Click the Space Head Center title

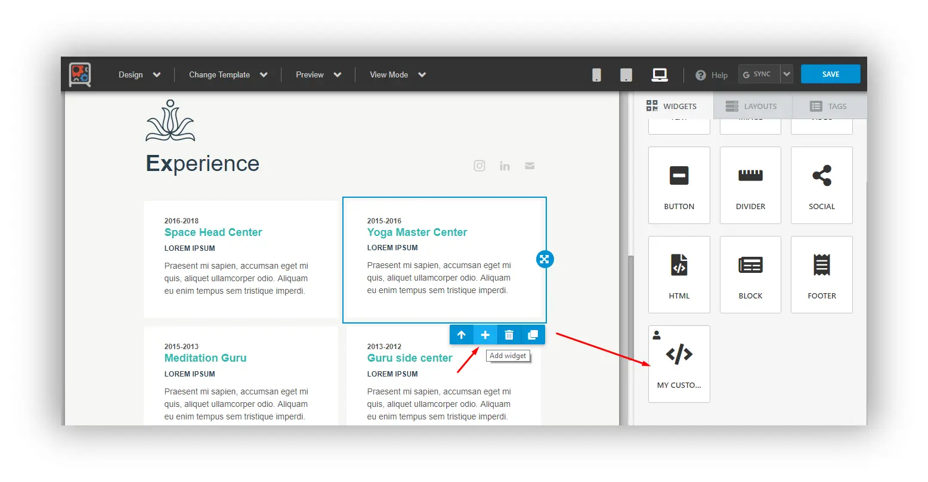coord(214,232)
